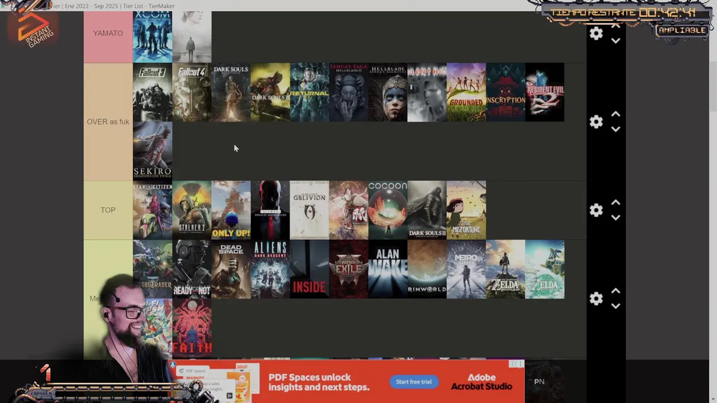Open settings gear for OVER as fuk tier
This screenshot has height=403, width=717.
click(x=596, y=121)
